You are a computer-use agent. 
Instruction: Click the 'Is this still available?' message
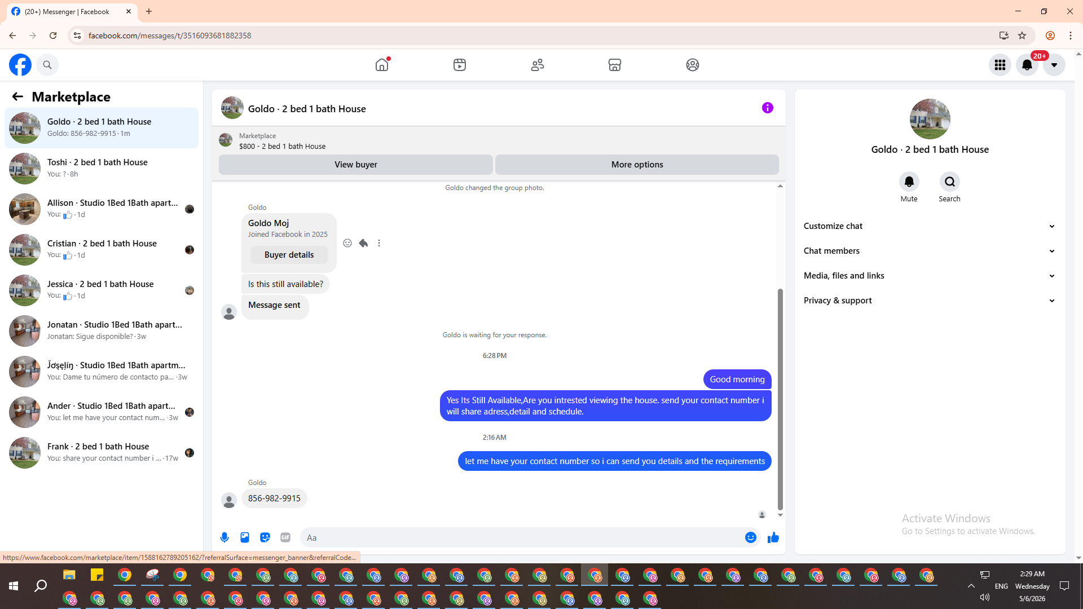tap(285, 284)
